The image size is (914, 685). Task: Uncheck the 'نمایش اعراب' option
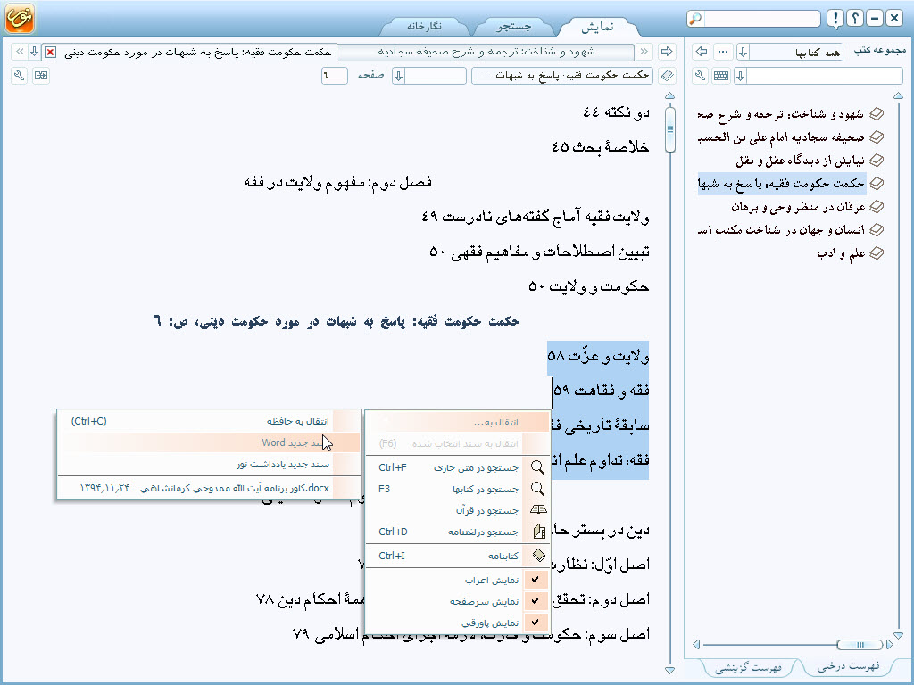click(x=536, y=580)
